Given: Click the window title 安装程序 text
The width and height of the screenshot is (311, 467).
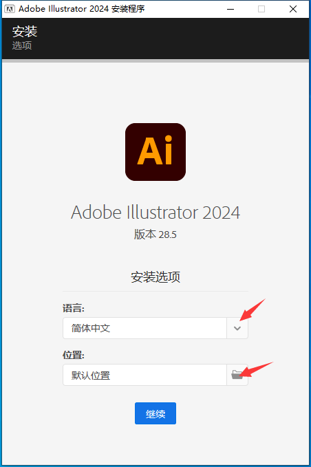Looking at the screenshot, I should 128,9.
